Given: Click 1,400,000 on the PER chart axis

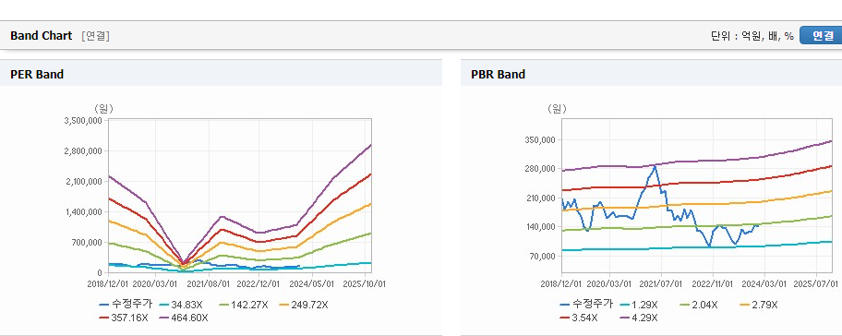Looking at the screenshot, I should tap(84, 212).
